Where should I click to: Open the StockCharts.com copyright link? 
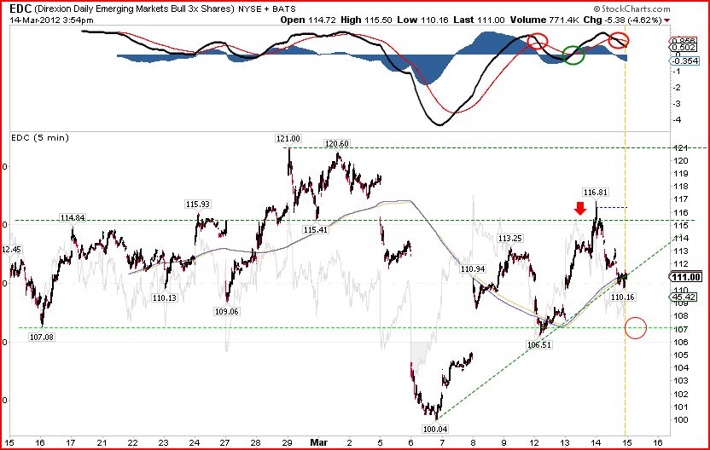pyautogui.click(x=632, y=9)
